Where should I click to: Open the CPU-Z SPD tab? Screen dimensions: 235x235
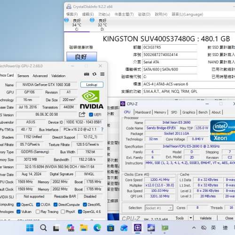point(174,112)
